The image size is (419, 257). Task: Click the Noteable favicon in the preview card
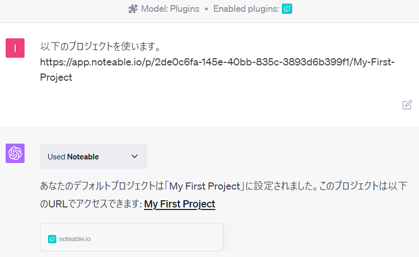click(52, 239)
